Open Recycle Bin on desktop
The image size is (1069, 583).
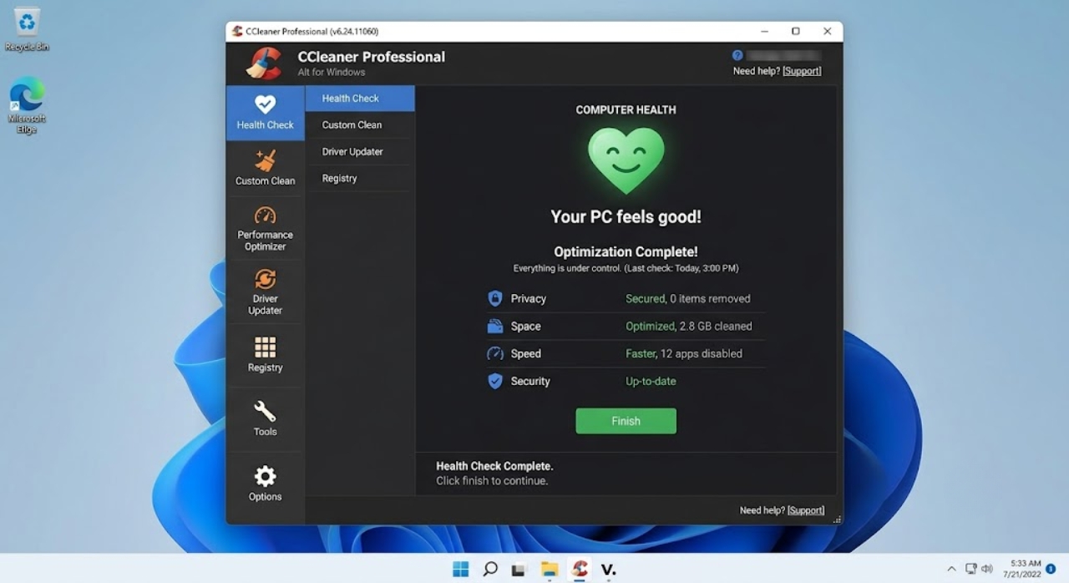coord(27,29)
